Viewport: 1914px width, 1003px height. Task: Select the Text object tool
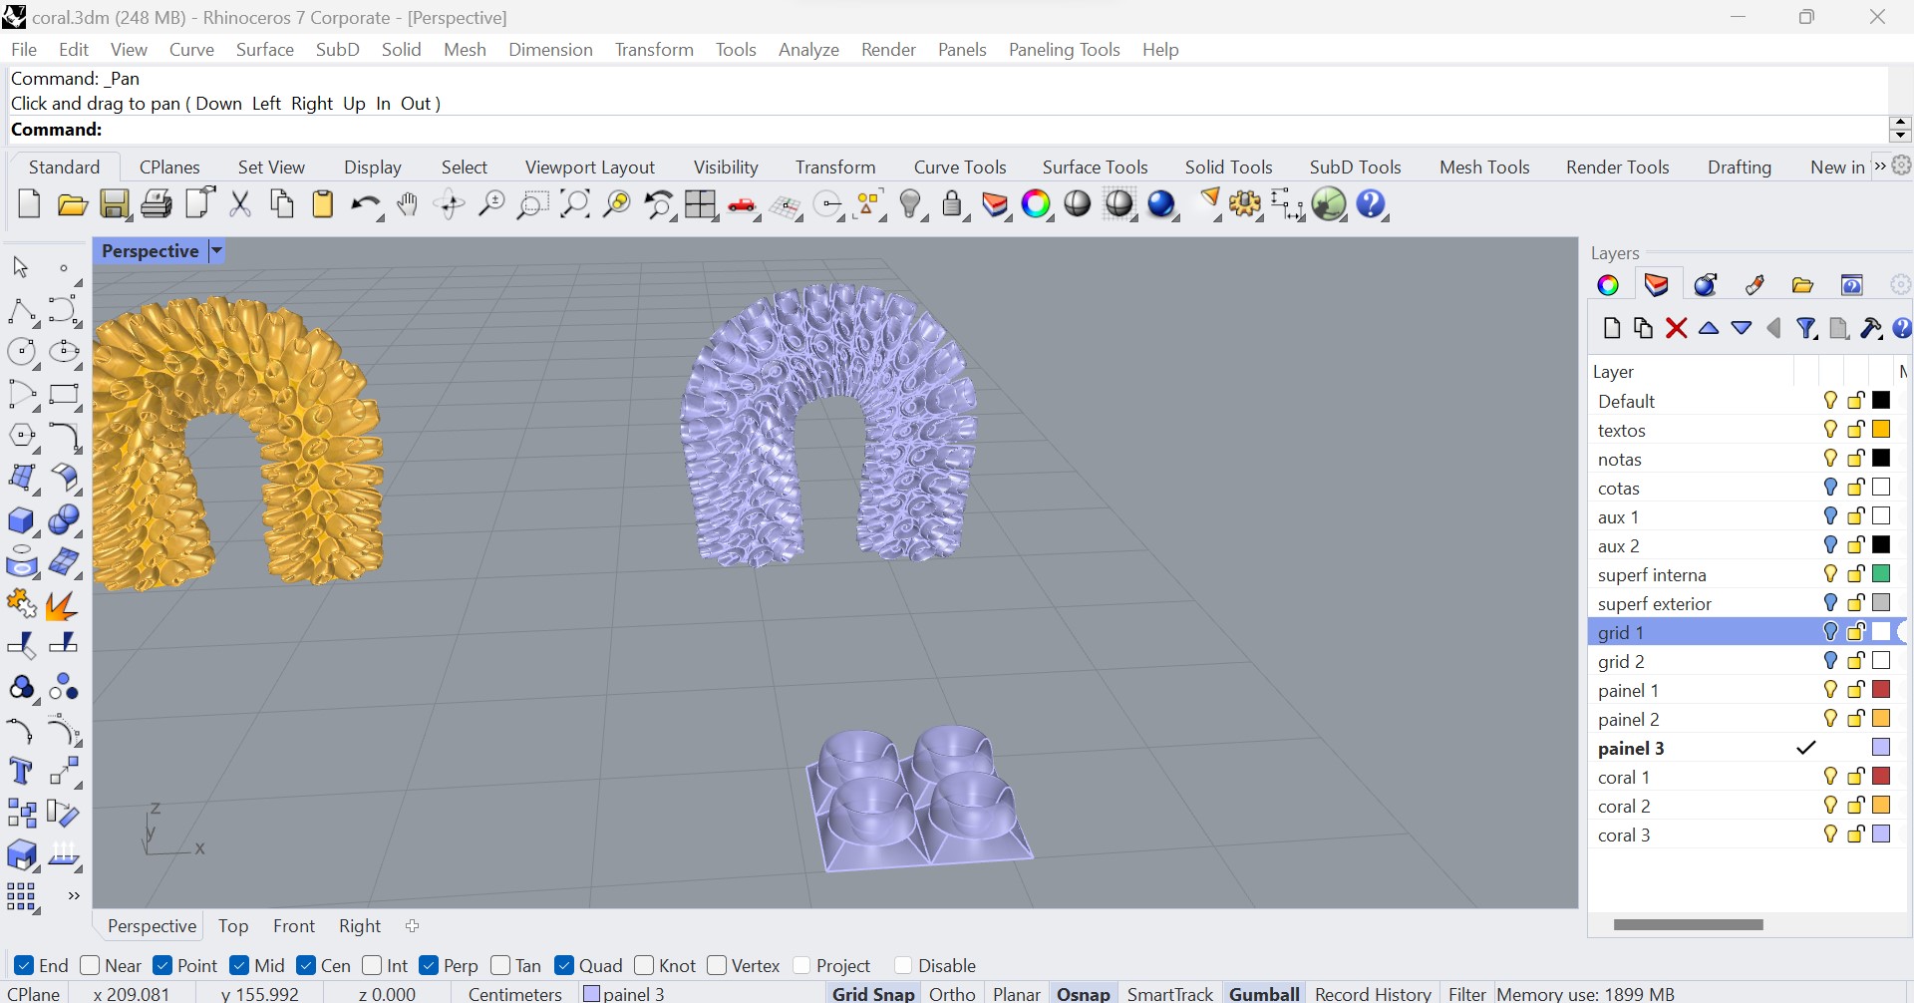[22, 772]
